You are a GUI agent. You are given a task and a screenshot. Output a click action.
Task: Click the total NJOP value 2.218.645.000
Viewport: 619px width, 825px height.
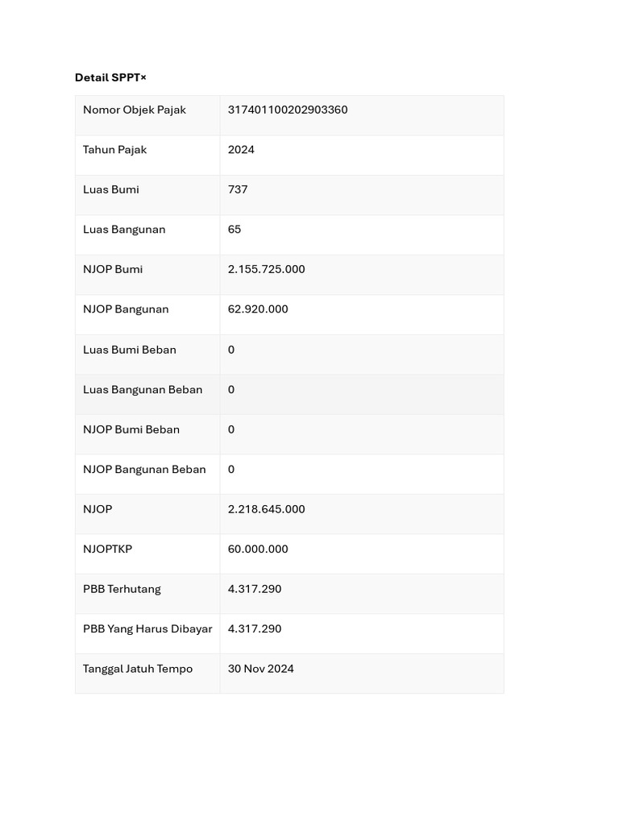[266, 509]
